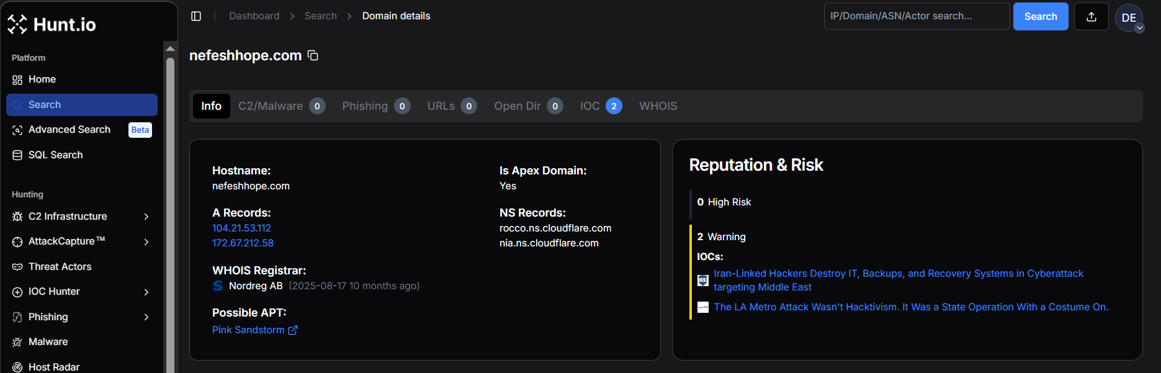Focus the IP/Domain/ASN/Actor search field
The width and height of the screenshot is (1161, 373).
(x=917, y=16)
